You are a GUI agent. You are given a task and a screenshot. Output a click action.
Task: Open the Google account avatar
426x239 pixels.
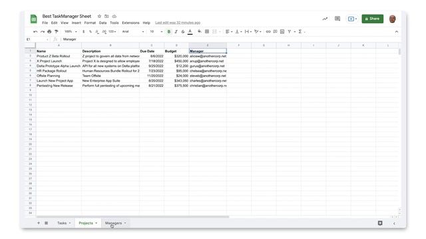[x=392, y=19]
